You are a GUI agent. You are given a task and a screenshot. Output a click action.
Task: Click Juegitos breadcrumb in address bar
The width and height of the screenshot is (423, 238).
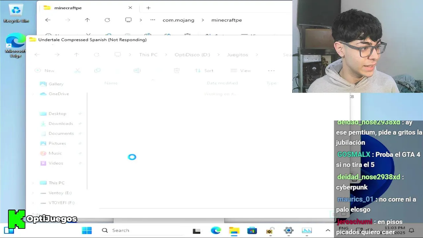click(238, 55)
